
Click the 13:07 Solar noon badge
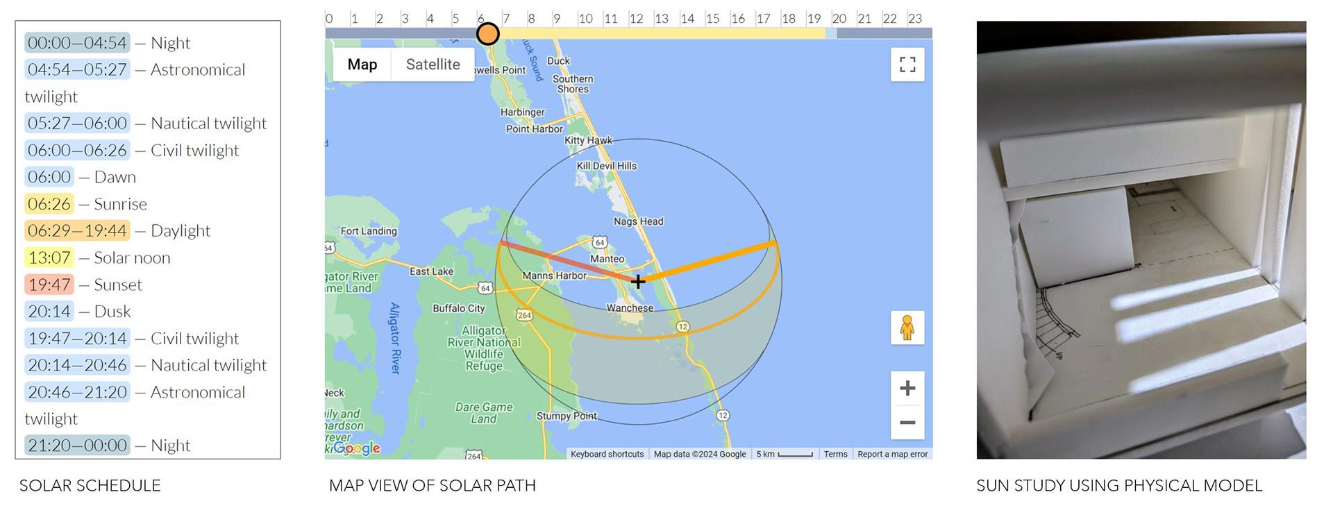[49, 257]
